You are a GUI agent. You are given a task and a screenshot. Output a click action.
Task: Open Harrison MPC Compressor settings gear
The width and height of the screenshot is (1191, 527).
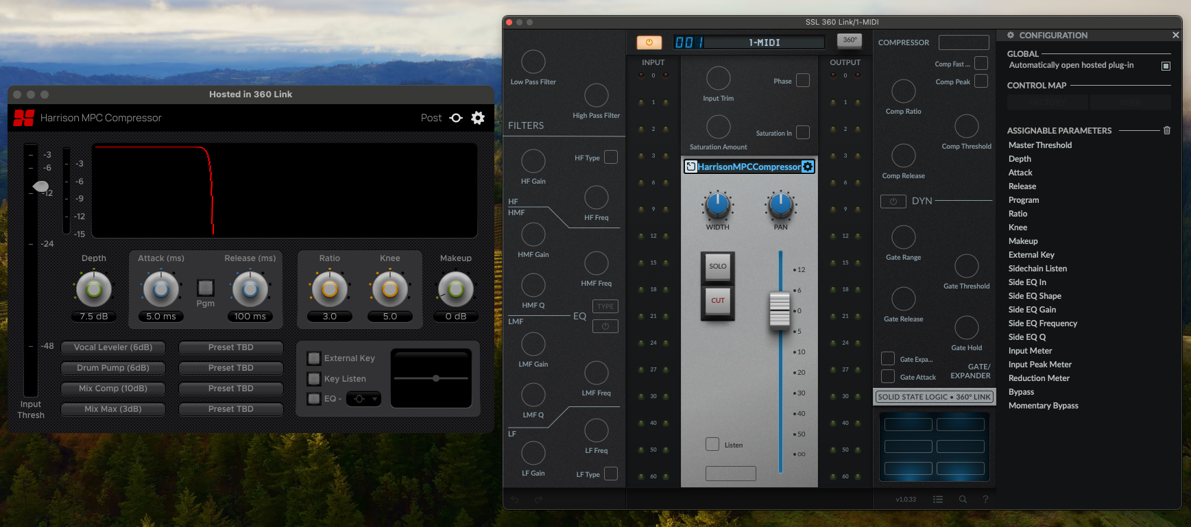[478, 118]
